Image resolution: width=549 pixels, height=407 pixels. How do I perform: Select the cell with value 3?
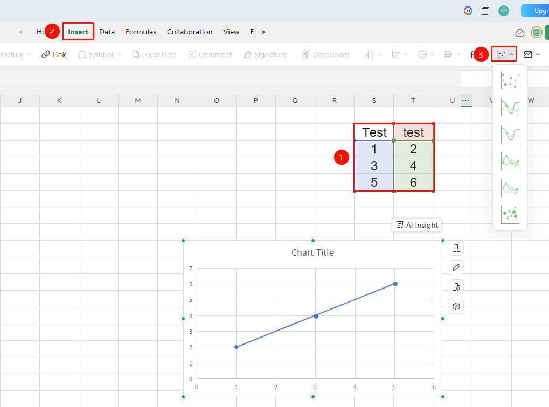374,165
